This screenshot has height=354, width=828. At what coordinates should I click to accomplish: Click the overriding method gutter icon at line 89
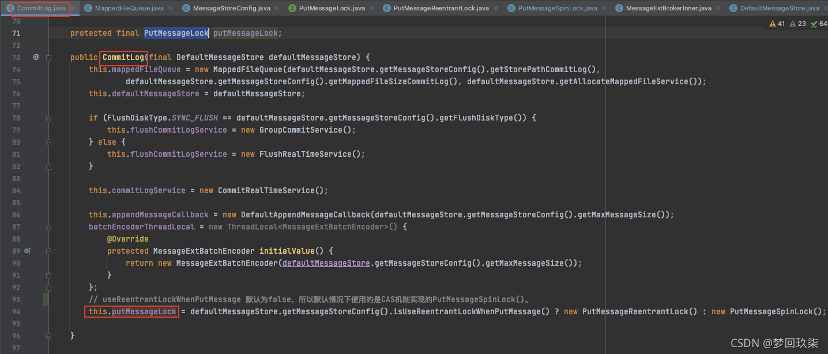point(27,251)
